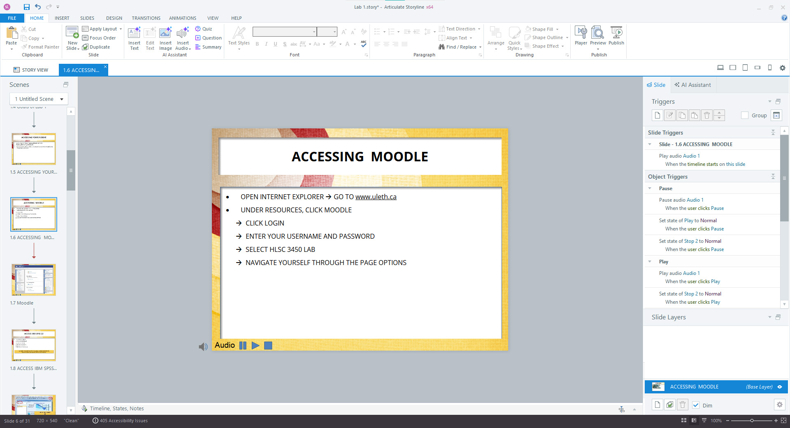Image resolution: width=790 pixels, height=428 pixels.
Task: Open the Player settings
Action: pos(581,37)
